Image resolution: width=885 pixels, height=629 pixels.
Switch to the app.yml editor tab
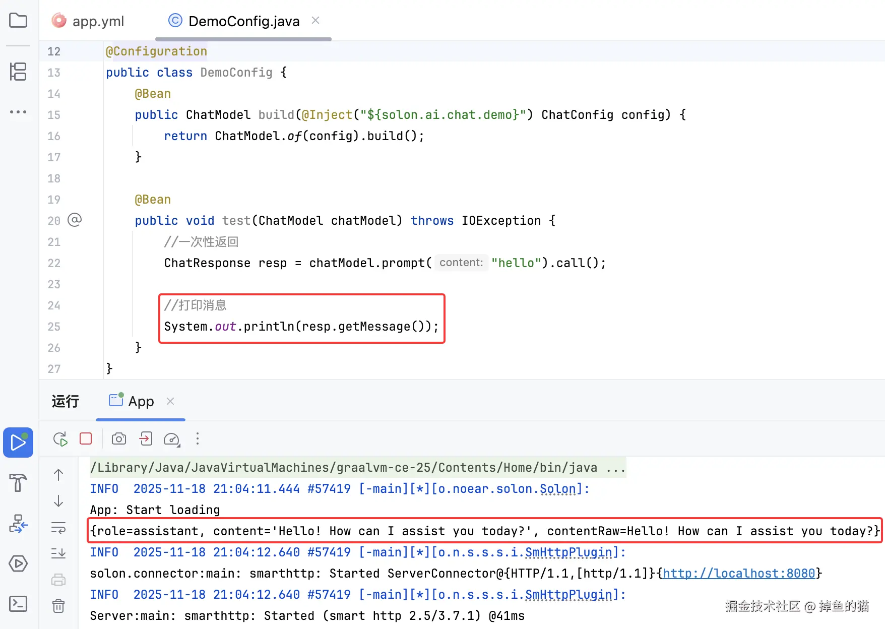tap(88, 21)
